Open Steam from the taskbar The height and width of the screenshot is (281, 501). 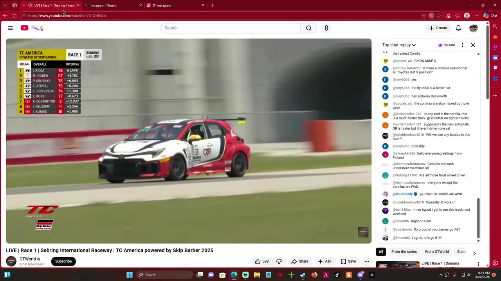(x=303, y=275)
